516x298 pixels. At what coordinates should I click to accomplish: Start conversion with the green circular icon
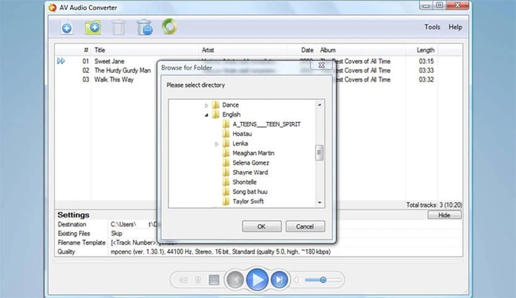click(x=170, y=26)
